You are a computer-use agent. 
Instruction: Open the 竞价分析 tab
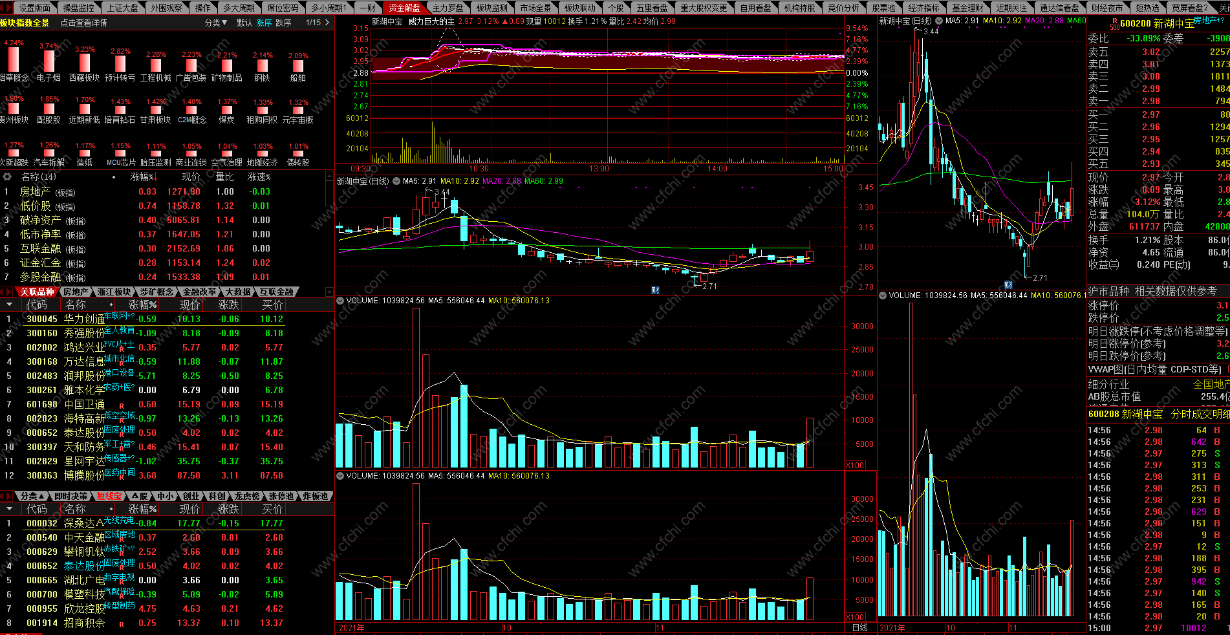point(843,8)
